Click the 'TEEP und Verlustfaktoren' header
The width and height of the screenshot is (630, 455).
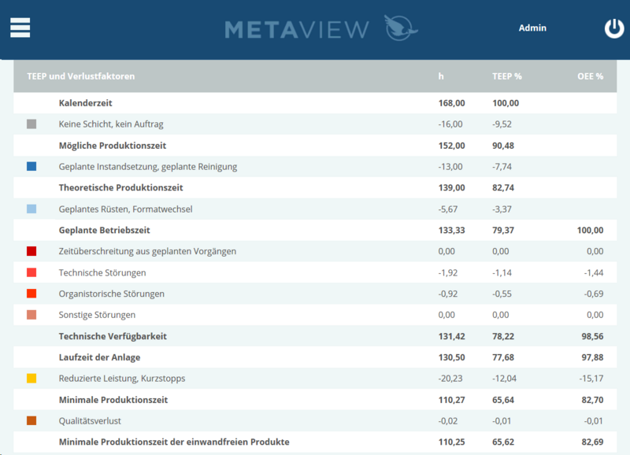(81, 76)
